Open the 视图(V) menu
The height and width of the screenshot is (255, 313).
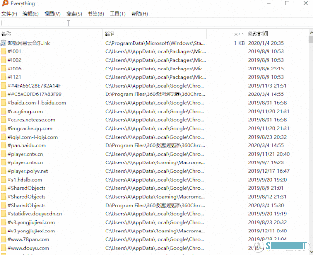(52, 14)
